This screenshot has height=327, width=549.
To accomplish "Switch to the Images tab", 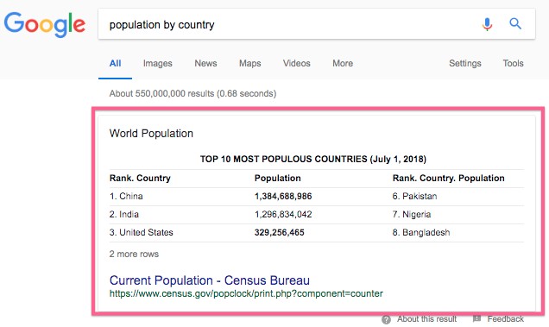I will pos(158,63).
